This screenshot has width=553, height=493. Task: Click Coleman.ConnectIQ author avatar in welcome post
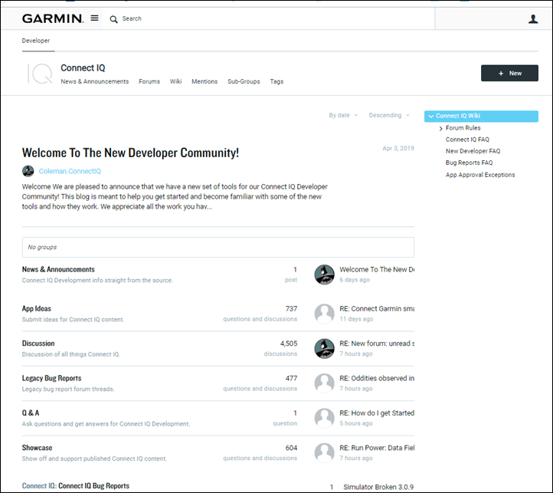pos(28,171)
